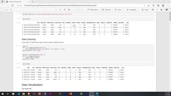Image resolution: width=171 pixels, height=96 pixels.
Task: Open Adobe Photoshop from the taskbar
Action: 76,94
